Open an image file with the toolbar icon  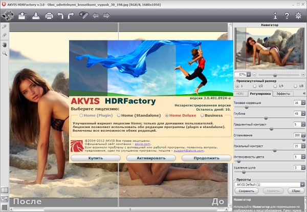[23, 16]
